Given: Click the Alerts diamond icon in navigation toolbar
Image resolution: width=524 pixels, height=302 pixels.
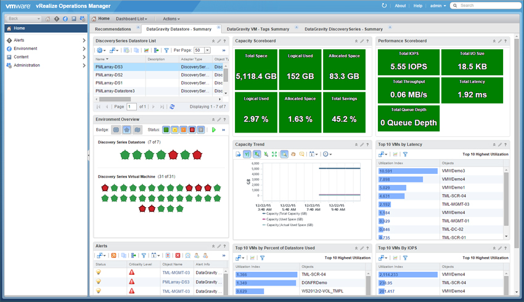Looking at the screenshot, I should (x=57, y=18).
